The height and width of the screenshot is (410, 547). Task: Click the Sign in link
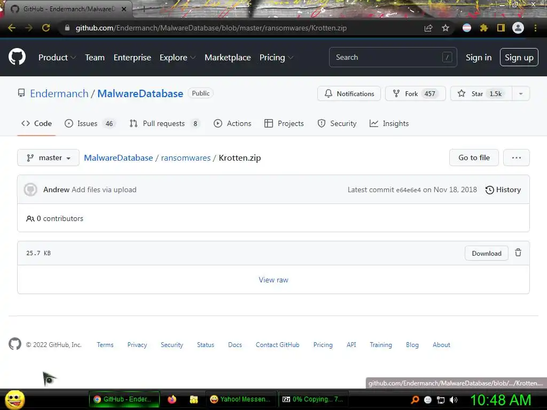479,58
